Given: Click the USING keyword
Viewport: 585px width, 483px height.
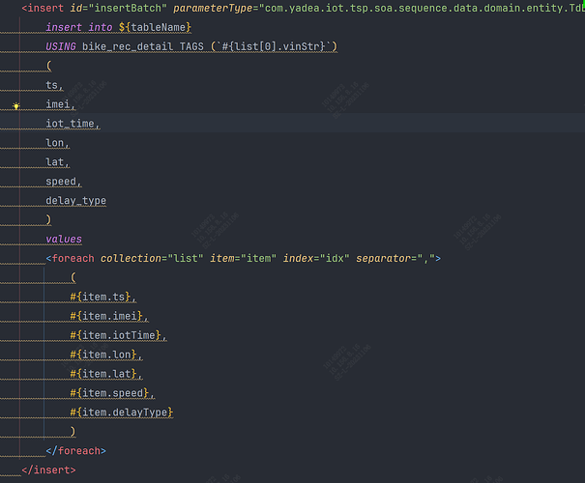Looking at the screenshot, I should click(x=61, y=47).
